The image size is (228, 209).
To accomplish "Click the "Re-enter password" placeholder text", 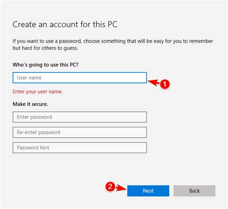I will point(38,132).
